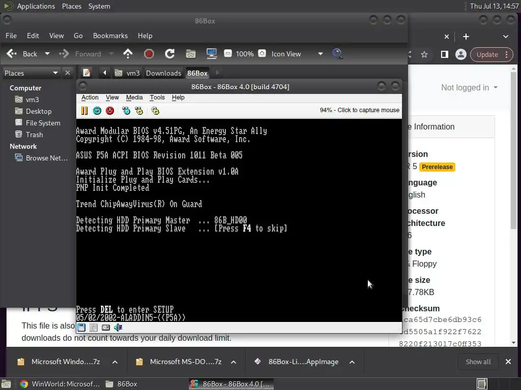Zoom out in file manager toolbar
Viewport: 521px width, 390px height.
[x=228, y=53]
